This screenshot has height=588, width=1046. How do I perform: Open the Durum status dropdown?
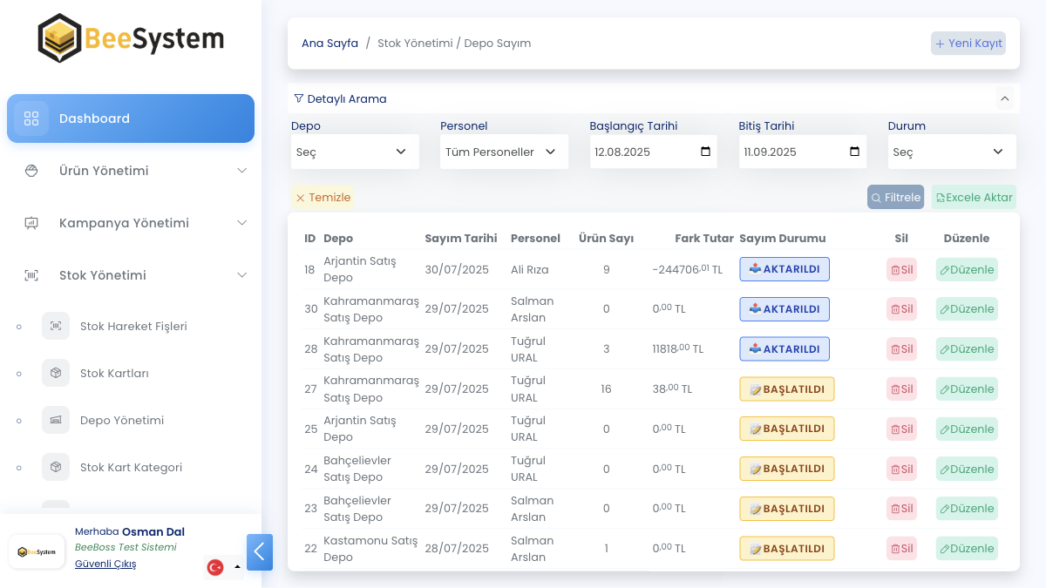tap(952, 152)
